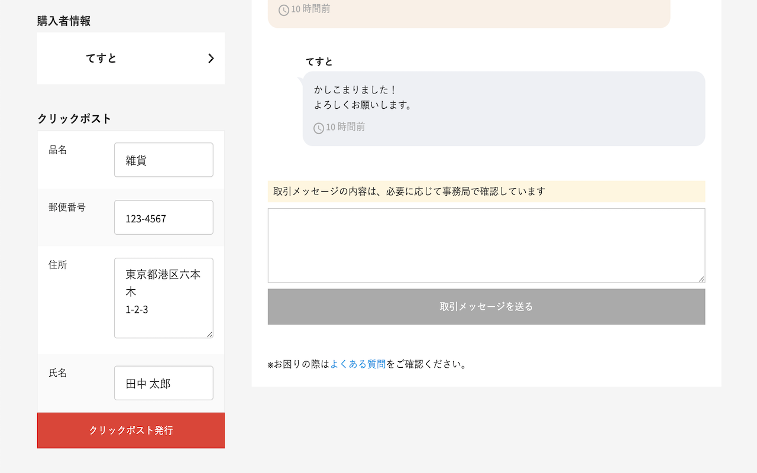Open the よくある質問 link

pos(358,364)
